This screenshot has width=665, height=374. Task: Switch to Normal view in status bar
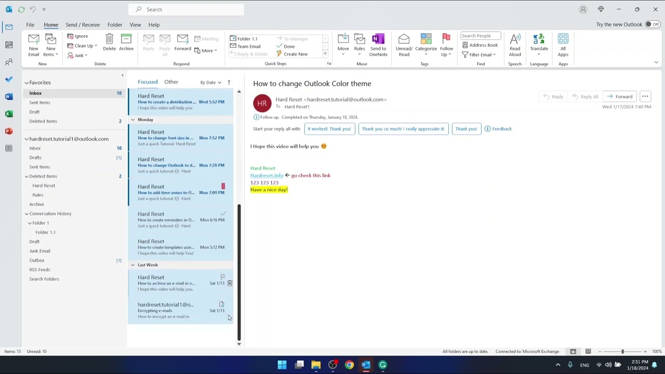573,352
